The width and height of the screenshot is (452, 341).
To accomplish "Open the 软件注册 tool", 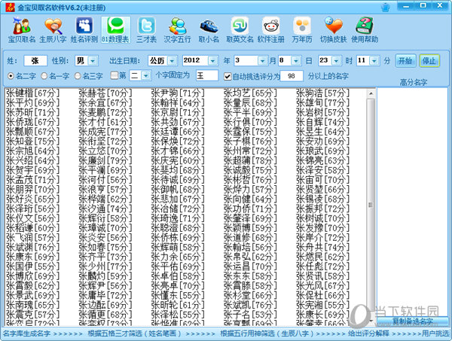I will pos(271,30).
